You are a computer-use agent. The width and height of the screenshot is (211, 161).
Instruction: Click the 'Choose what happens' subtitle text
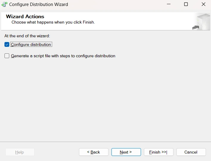(53, 22)
